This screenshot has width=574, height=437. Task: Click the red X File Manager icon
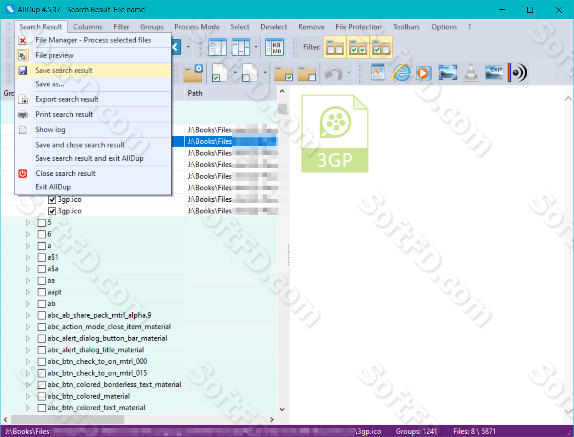click(22, 40)
